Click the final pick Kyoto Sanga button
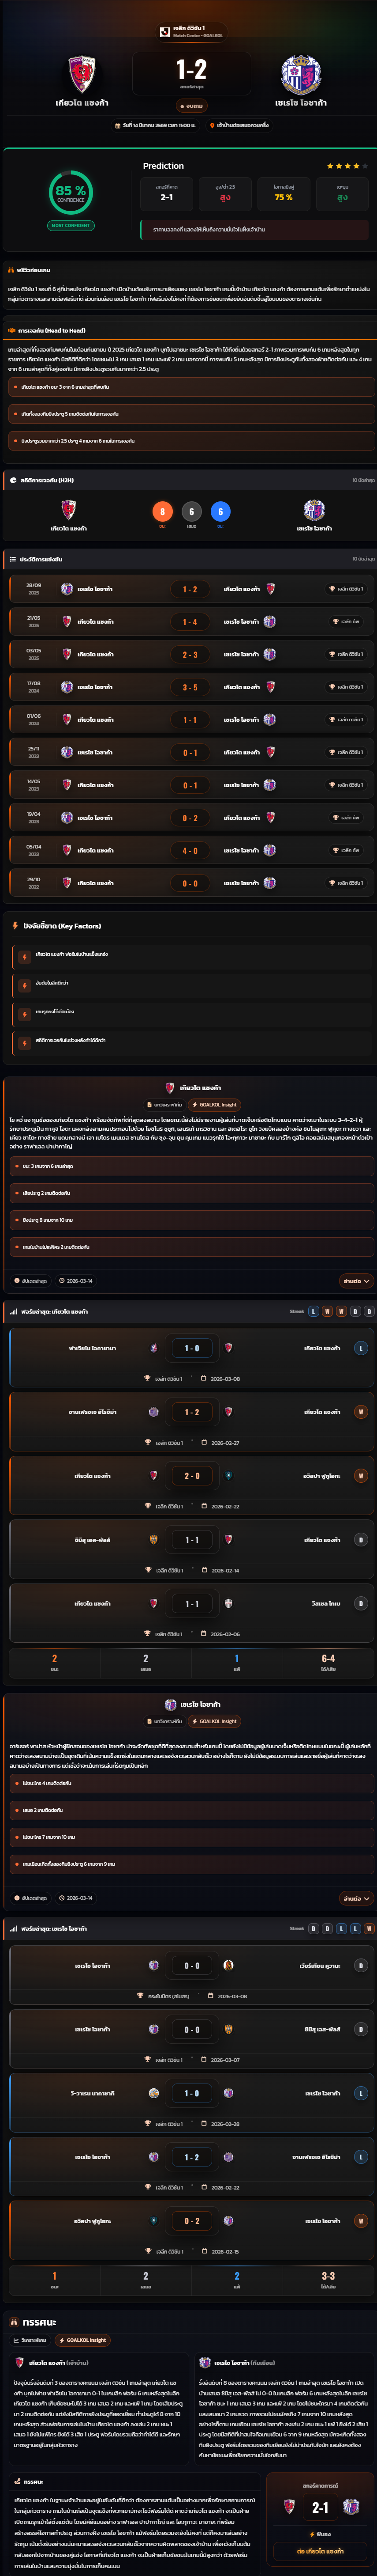 pos(320,2550)
